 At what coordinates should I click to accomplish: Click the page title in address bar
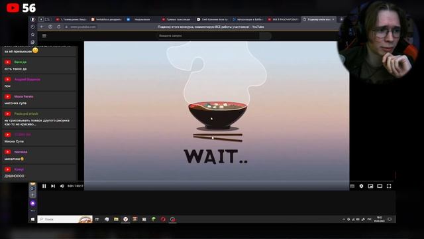click(211, 27)
